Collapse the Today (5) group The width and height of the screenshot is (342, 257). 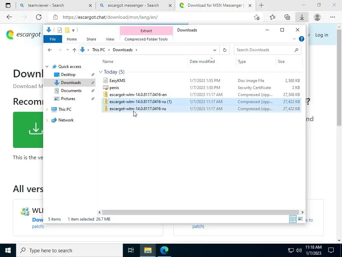pyautogui.click(x=101, y=72)
